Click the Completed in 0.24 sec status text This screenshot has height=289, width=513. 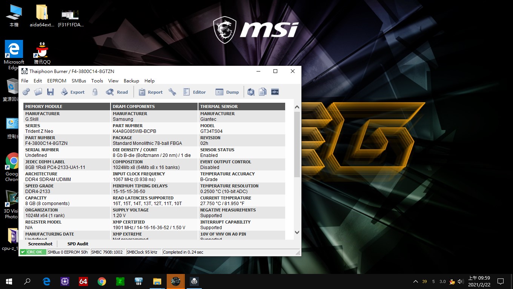[x=183, y=252]
